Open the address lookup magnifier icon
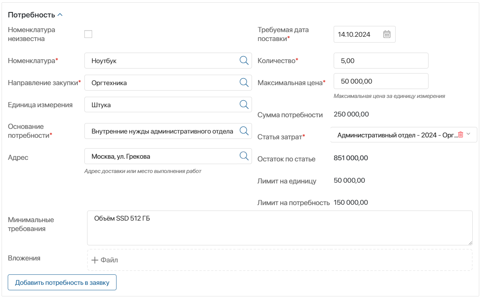 [x=243, y=156]
